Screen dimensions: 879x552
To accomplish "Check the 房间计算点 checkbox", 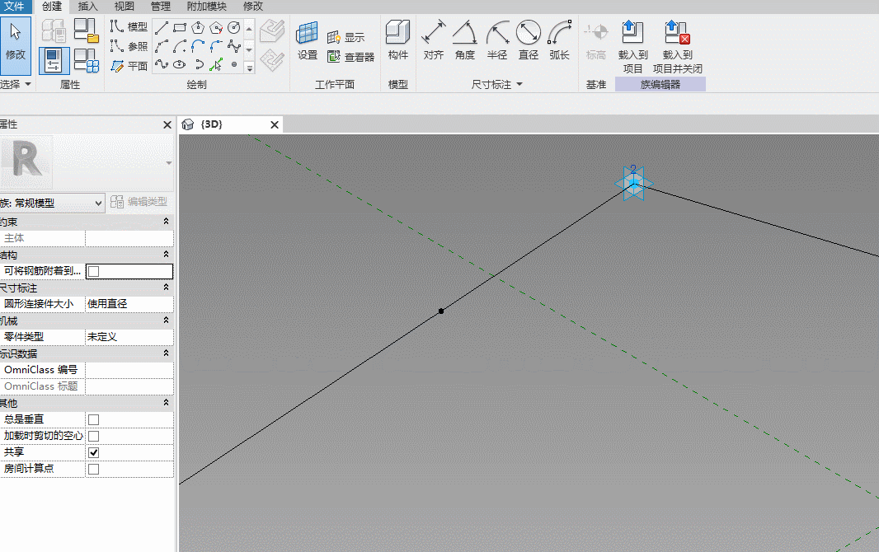I will [94, 469].
